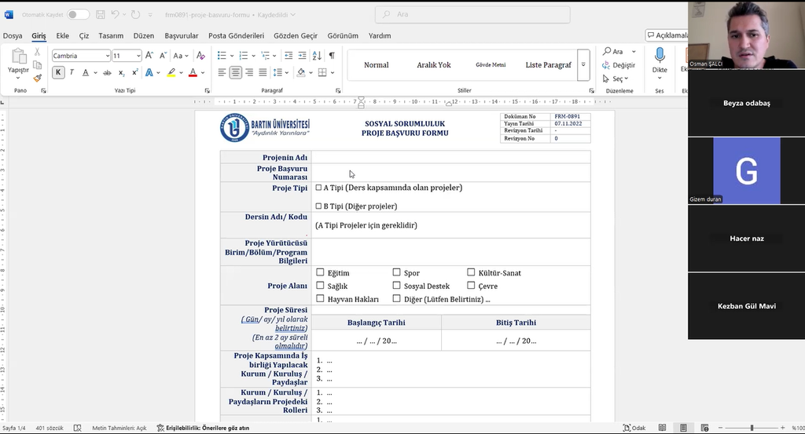
Task: Tick the Kültür-Sanat checkbox
Action: [471, 272]
